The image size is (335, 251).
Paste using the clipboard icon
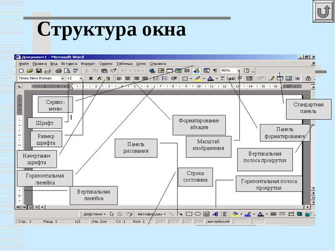pos(104,70)
